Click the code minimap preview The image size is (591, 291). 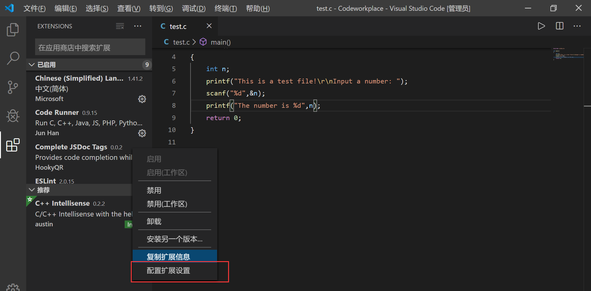tap(568, 54)
